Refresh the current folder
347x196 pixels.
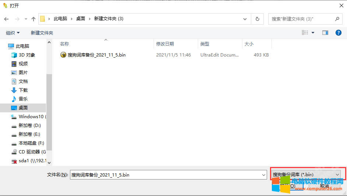(257, 19)
